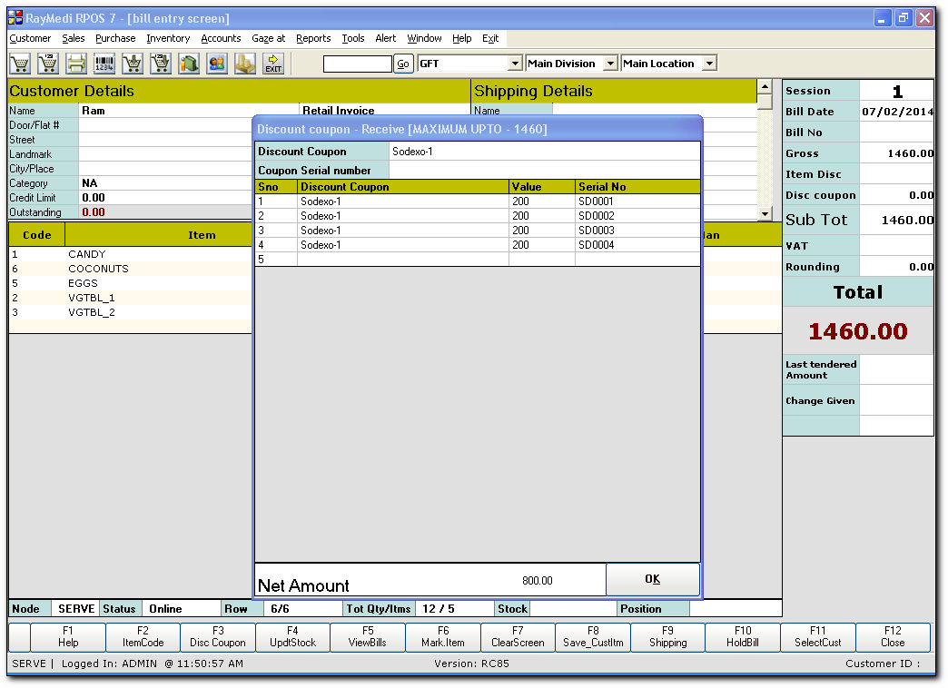Viewport: 948px width, 688px height.
Task: Open the Main Location dropdown
Action: click(x=709, y=64)
